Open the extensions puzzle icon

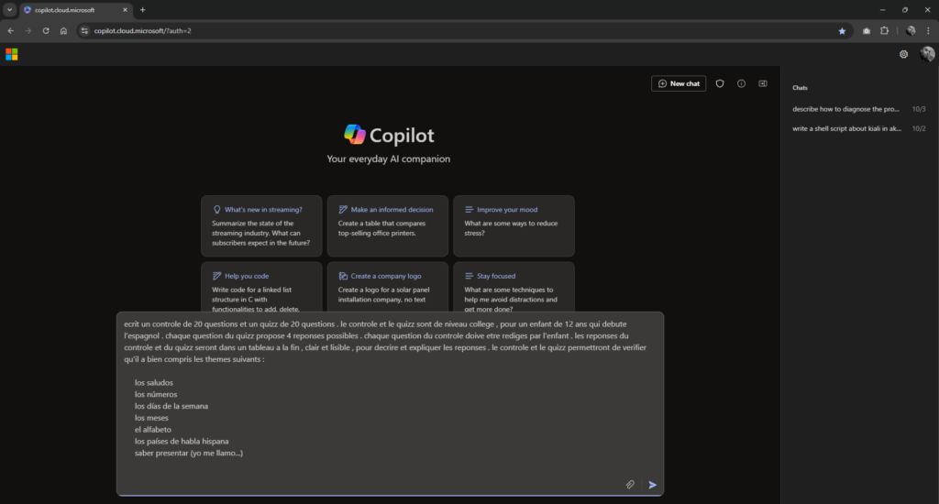click(885, 30)
